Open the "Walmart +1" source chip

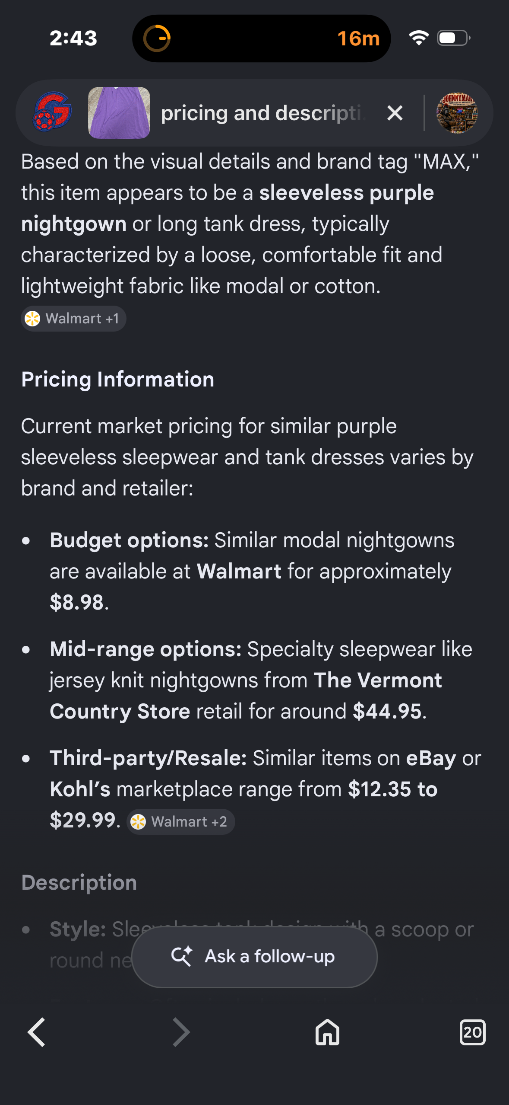coord(73,319)
